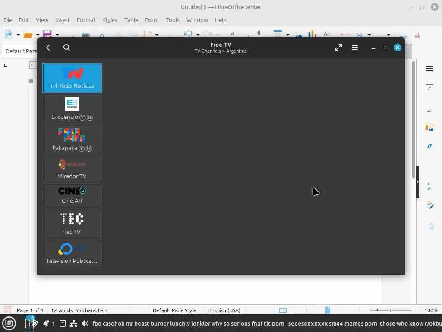This screenshot has height=332, width=442.
Task: Open the Form menu in Writer
Action: point(152,20)
